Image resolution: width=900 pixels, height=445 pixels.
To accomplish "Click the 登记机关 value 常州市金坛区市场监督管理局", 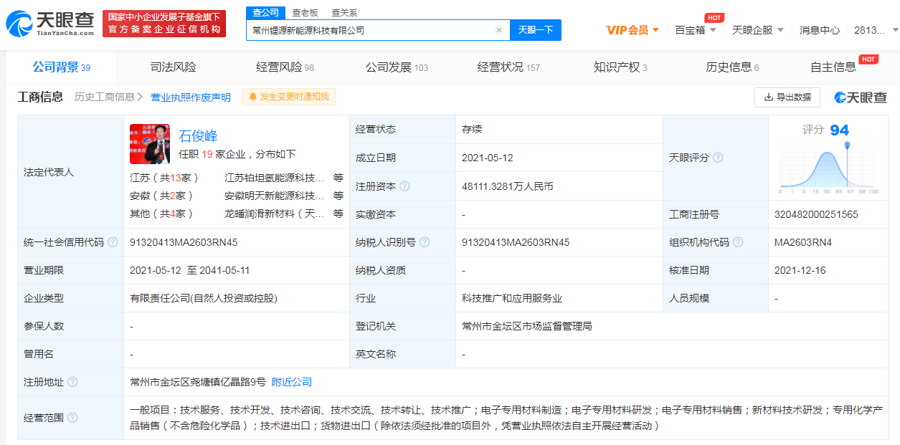I will pyautogui.click(x=527, y=326).
